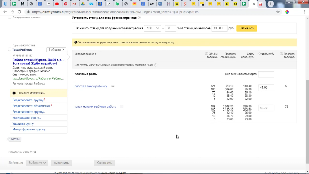The width and height of the screenshot is (309, 174).
Task: Click the yellow 'Назначить' button
Action: (246, 28)
